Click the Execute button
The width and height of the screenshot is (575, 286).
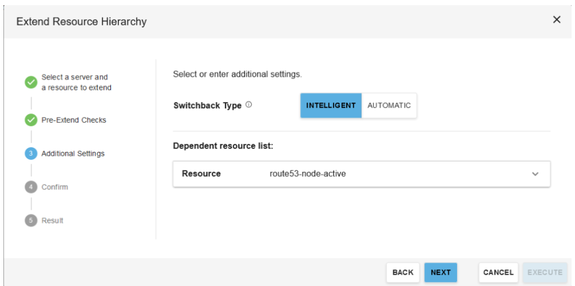click(545, 273)
